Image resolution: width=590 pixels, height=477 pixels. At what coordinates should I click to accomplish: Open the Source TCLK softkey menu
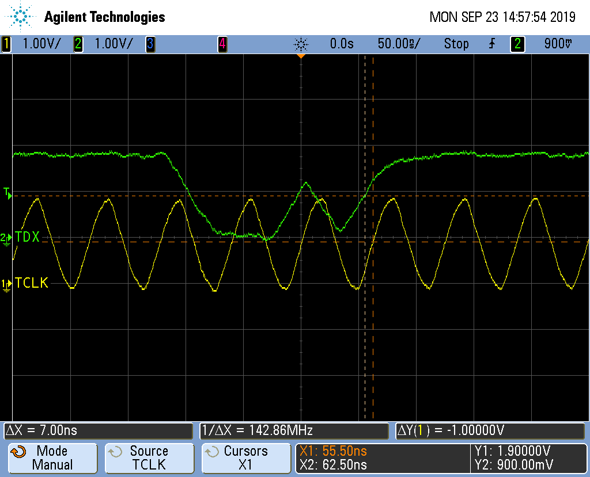(x=149, y=458)
